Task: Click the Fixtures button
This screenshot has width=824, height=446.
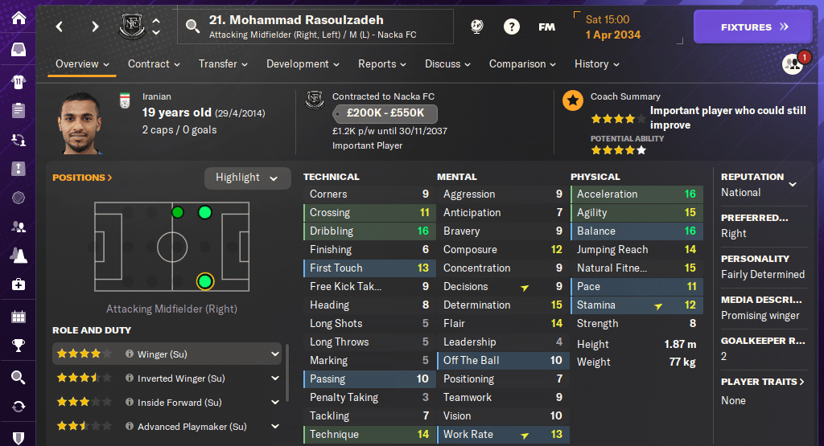Action: 754,27
